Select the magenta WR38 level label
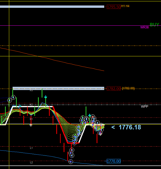Image resolution: width=161 pixels, height=169 pixels. 144,27
